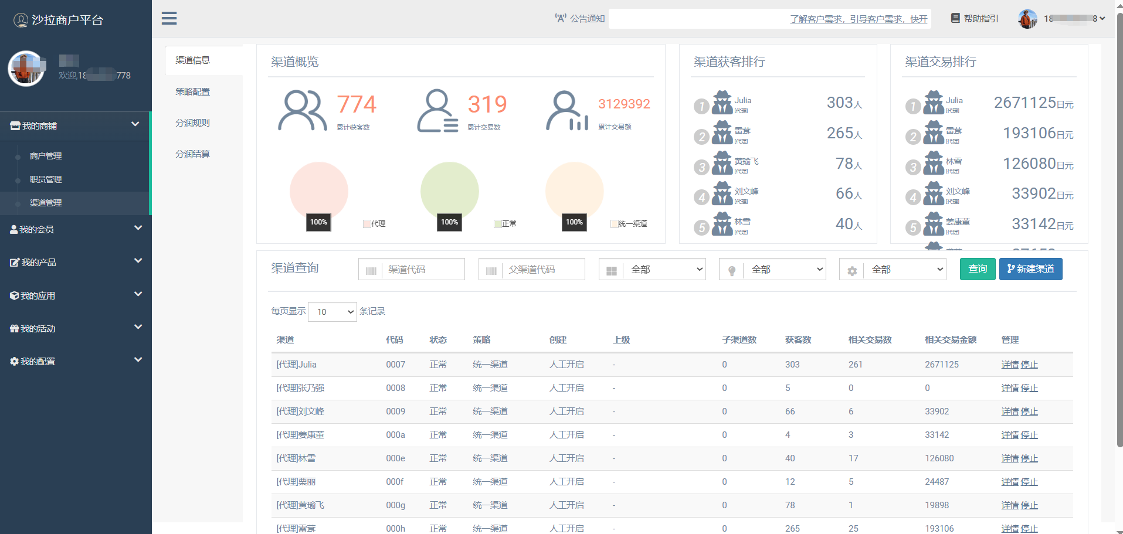
Task: Toggle the hamburger sidebar menu icon
Action: (x=169, y=18)
